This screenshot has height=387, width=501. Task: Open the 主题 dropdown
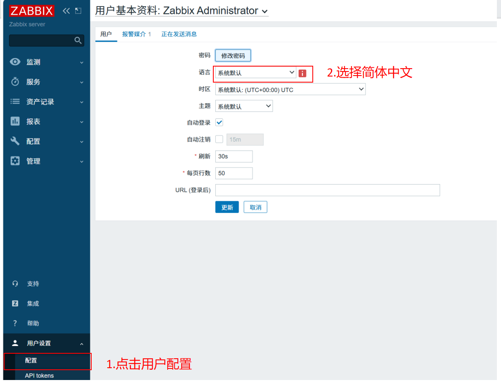(244, 106)
